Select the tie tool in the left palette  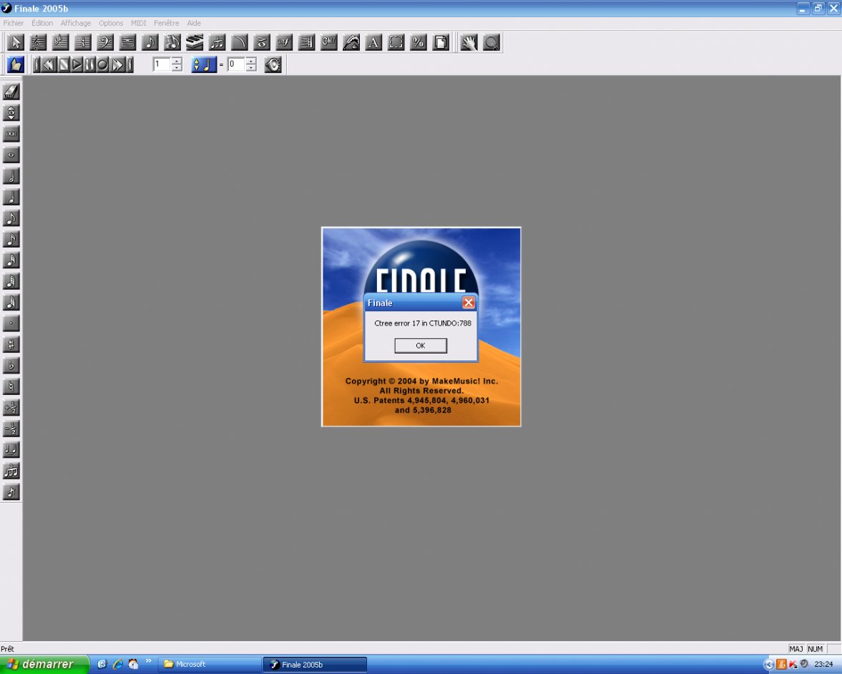pos(11,449)
